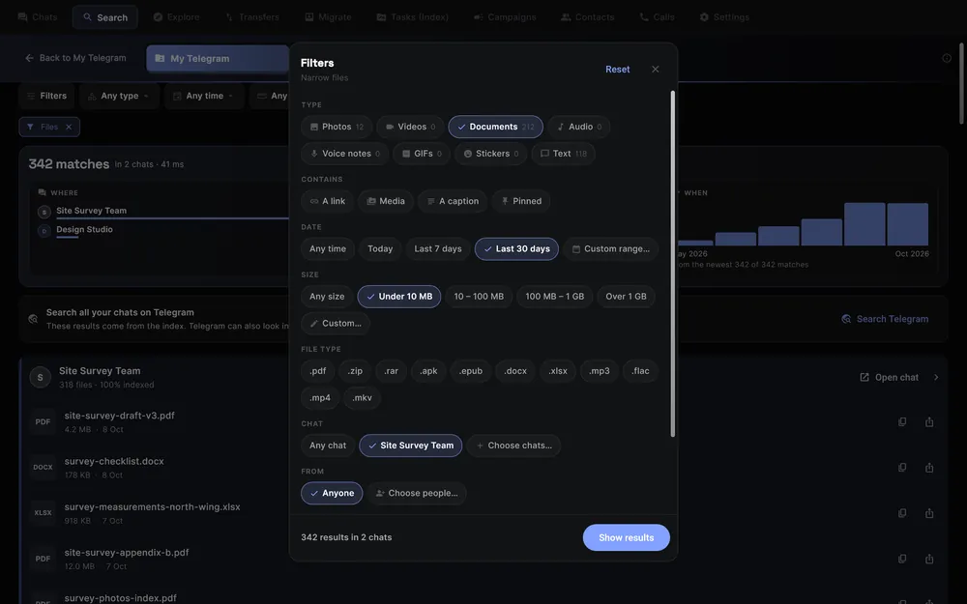Click the Search Telegram link
The image size is (967, 604).
tap(885, 319)
